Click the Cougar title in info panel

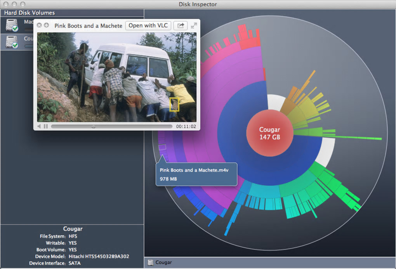pos(73,229)
